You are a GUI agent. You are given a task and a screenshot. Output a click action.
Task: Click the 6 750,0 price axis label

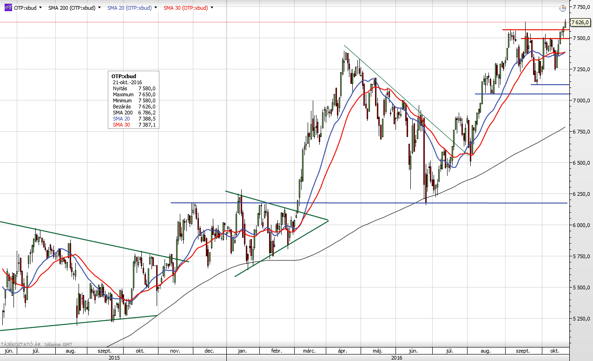581,132
